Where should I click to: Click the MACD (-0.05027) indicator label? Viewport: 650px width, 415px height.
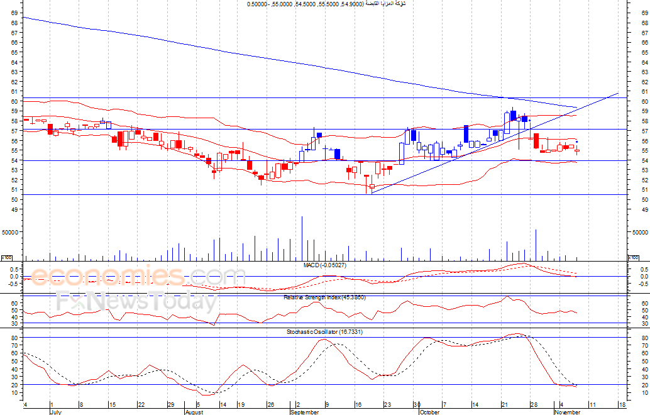click(x=324, y=265)
